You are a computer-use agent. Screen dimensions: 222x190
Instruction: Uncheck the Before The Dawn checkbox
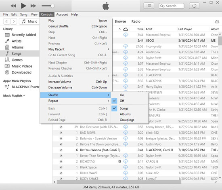coord(61,144)
